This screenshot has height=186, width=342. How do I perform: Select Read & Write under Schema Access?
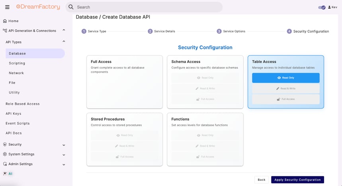pyautogui.click(x=205, y=88)
